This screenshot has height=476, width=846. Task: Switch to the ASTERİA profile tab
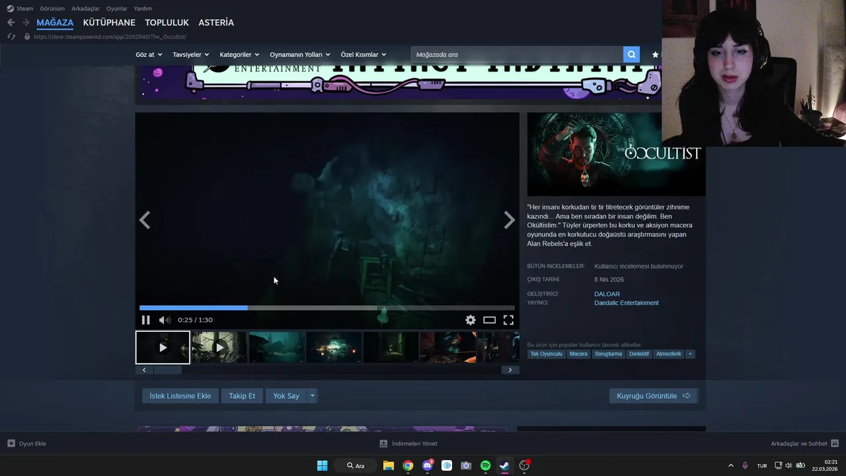coord(216,22)
